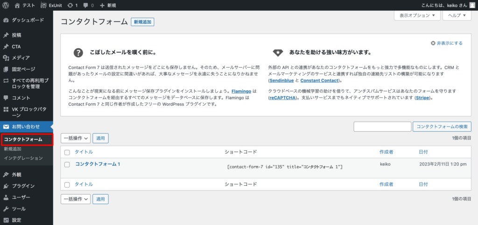The image size is (478, 225).
Task: Click the VK ブロックパターン grid icon
Action: [x=6, y=109]
